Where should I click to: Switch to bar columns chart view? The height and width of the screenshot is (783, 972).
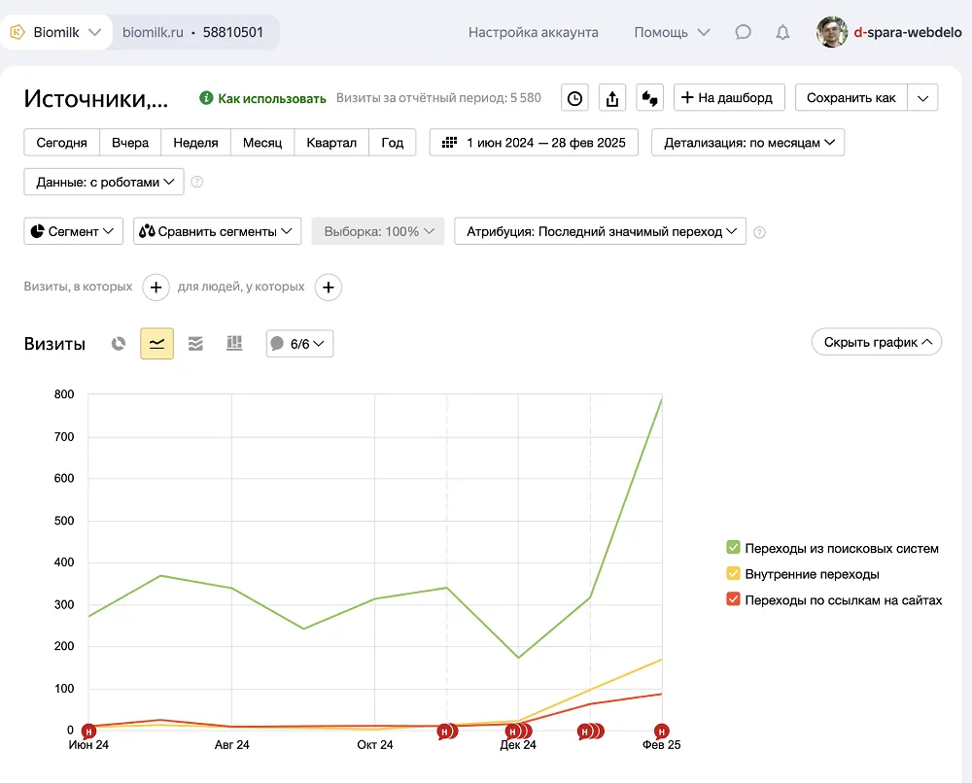tap(234, 344)
